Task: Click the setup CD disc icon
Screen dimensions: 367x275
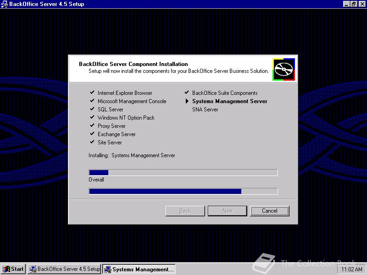Action: [284, 70]
